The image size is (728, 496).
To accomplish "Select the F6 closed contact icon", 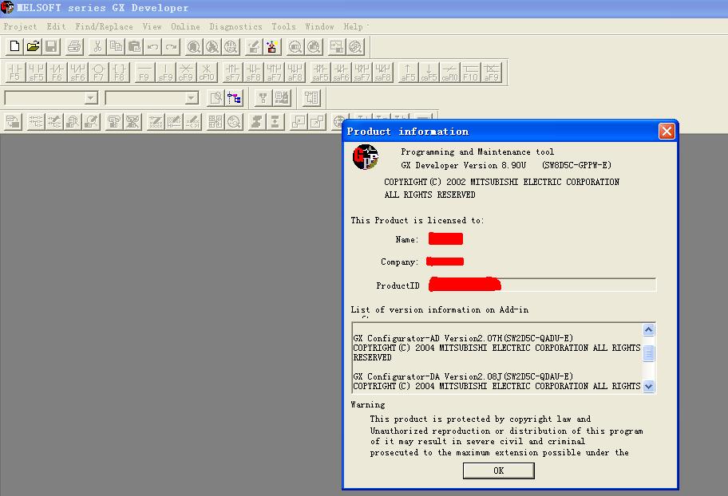I will point(57,73).
